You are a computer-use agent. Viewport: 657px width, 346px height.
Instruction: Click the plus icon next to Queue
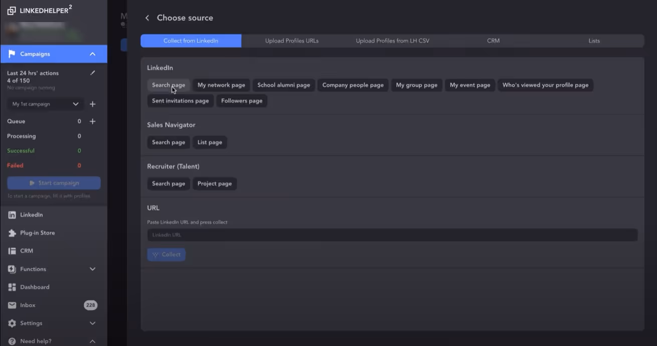click(x=92, y=121)
